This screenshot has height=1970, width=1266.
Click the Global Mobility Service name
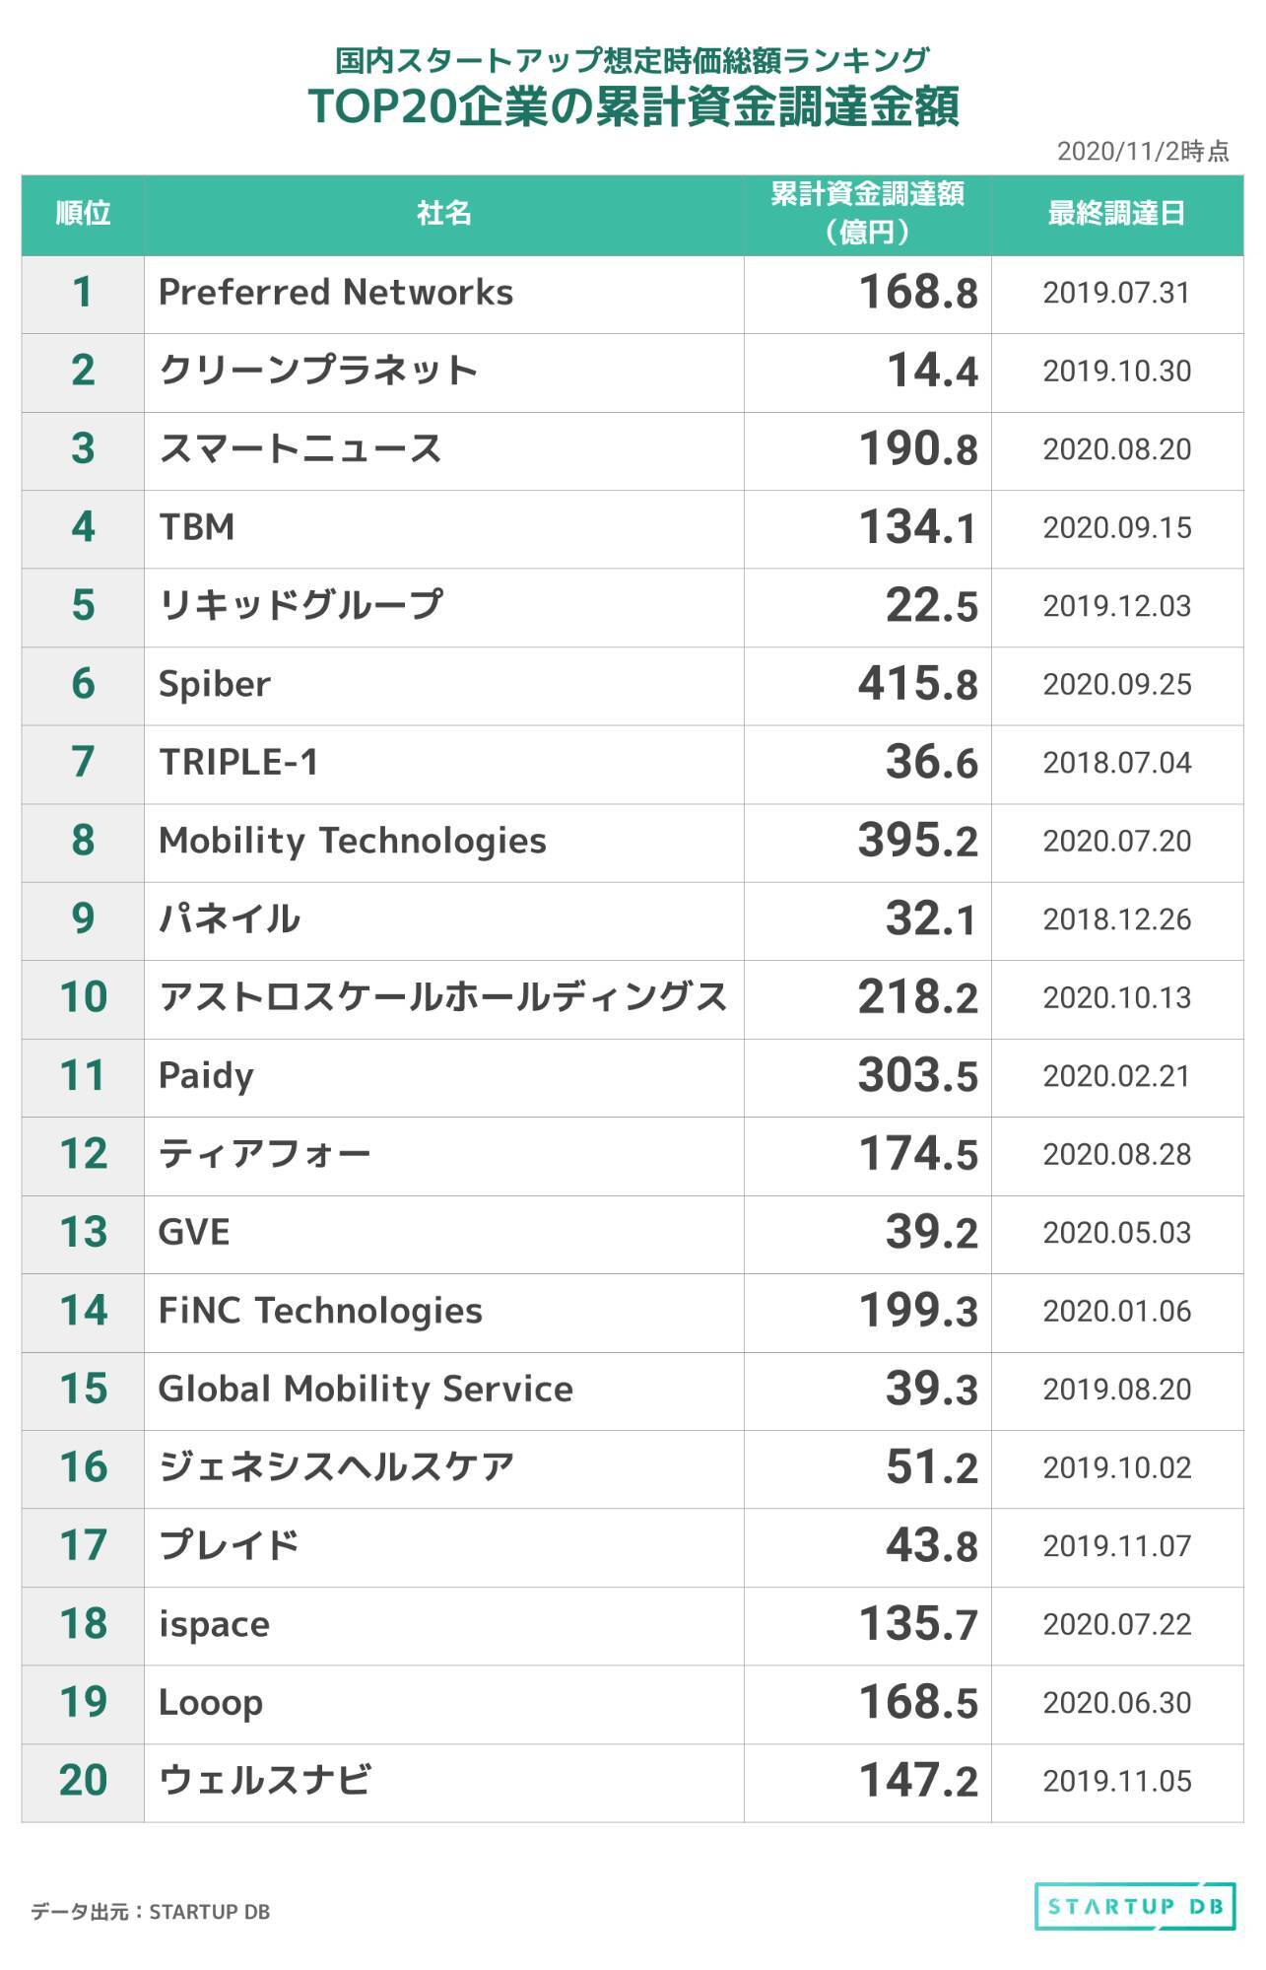366,1390
